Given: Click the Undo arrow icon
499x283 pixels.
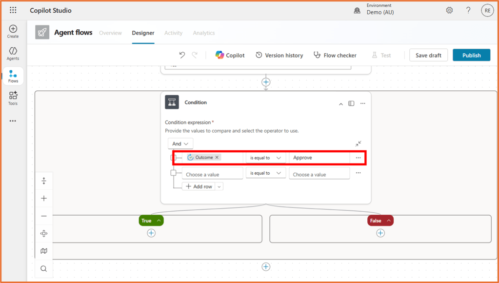Looking at the screenshot, I should pos(182,55).
